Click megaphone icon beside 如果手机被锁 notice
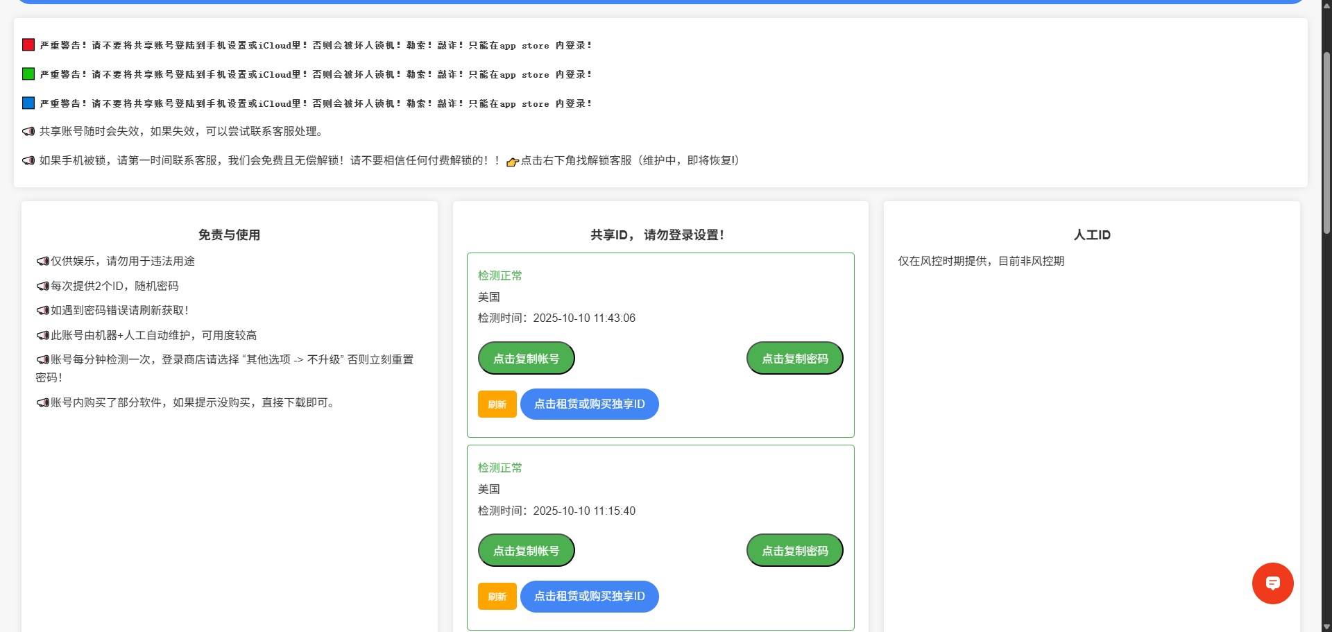The image size is (1332, 632). pyautogui.click(x=28, y=161)
